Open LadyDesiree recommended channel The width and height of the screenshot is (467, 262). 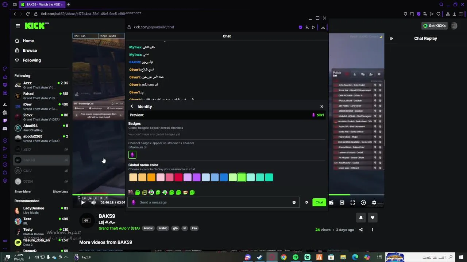click(x=41, y=210)
